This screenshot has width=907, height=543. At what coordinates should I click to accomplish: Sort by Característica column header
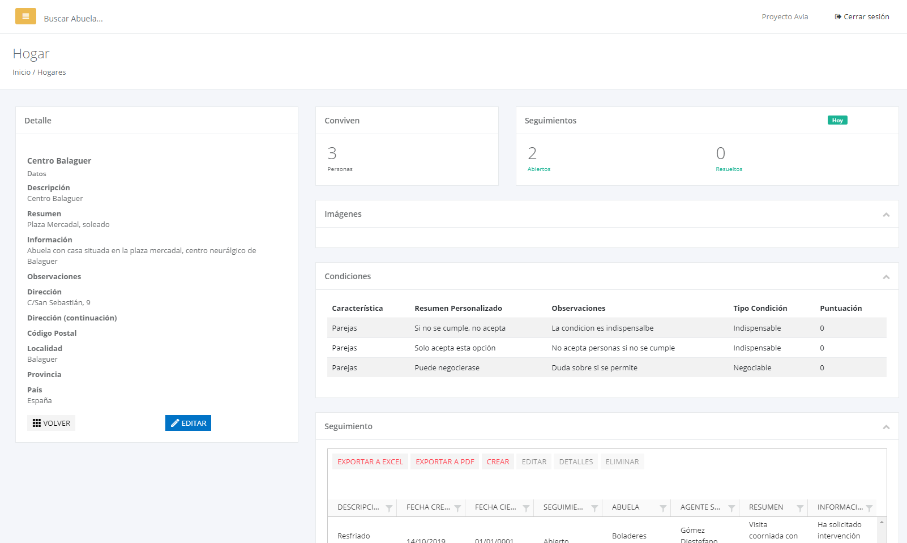click(357, 309)
